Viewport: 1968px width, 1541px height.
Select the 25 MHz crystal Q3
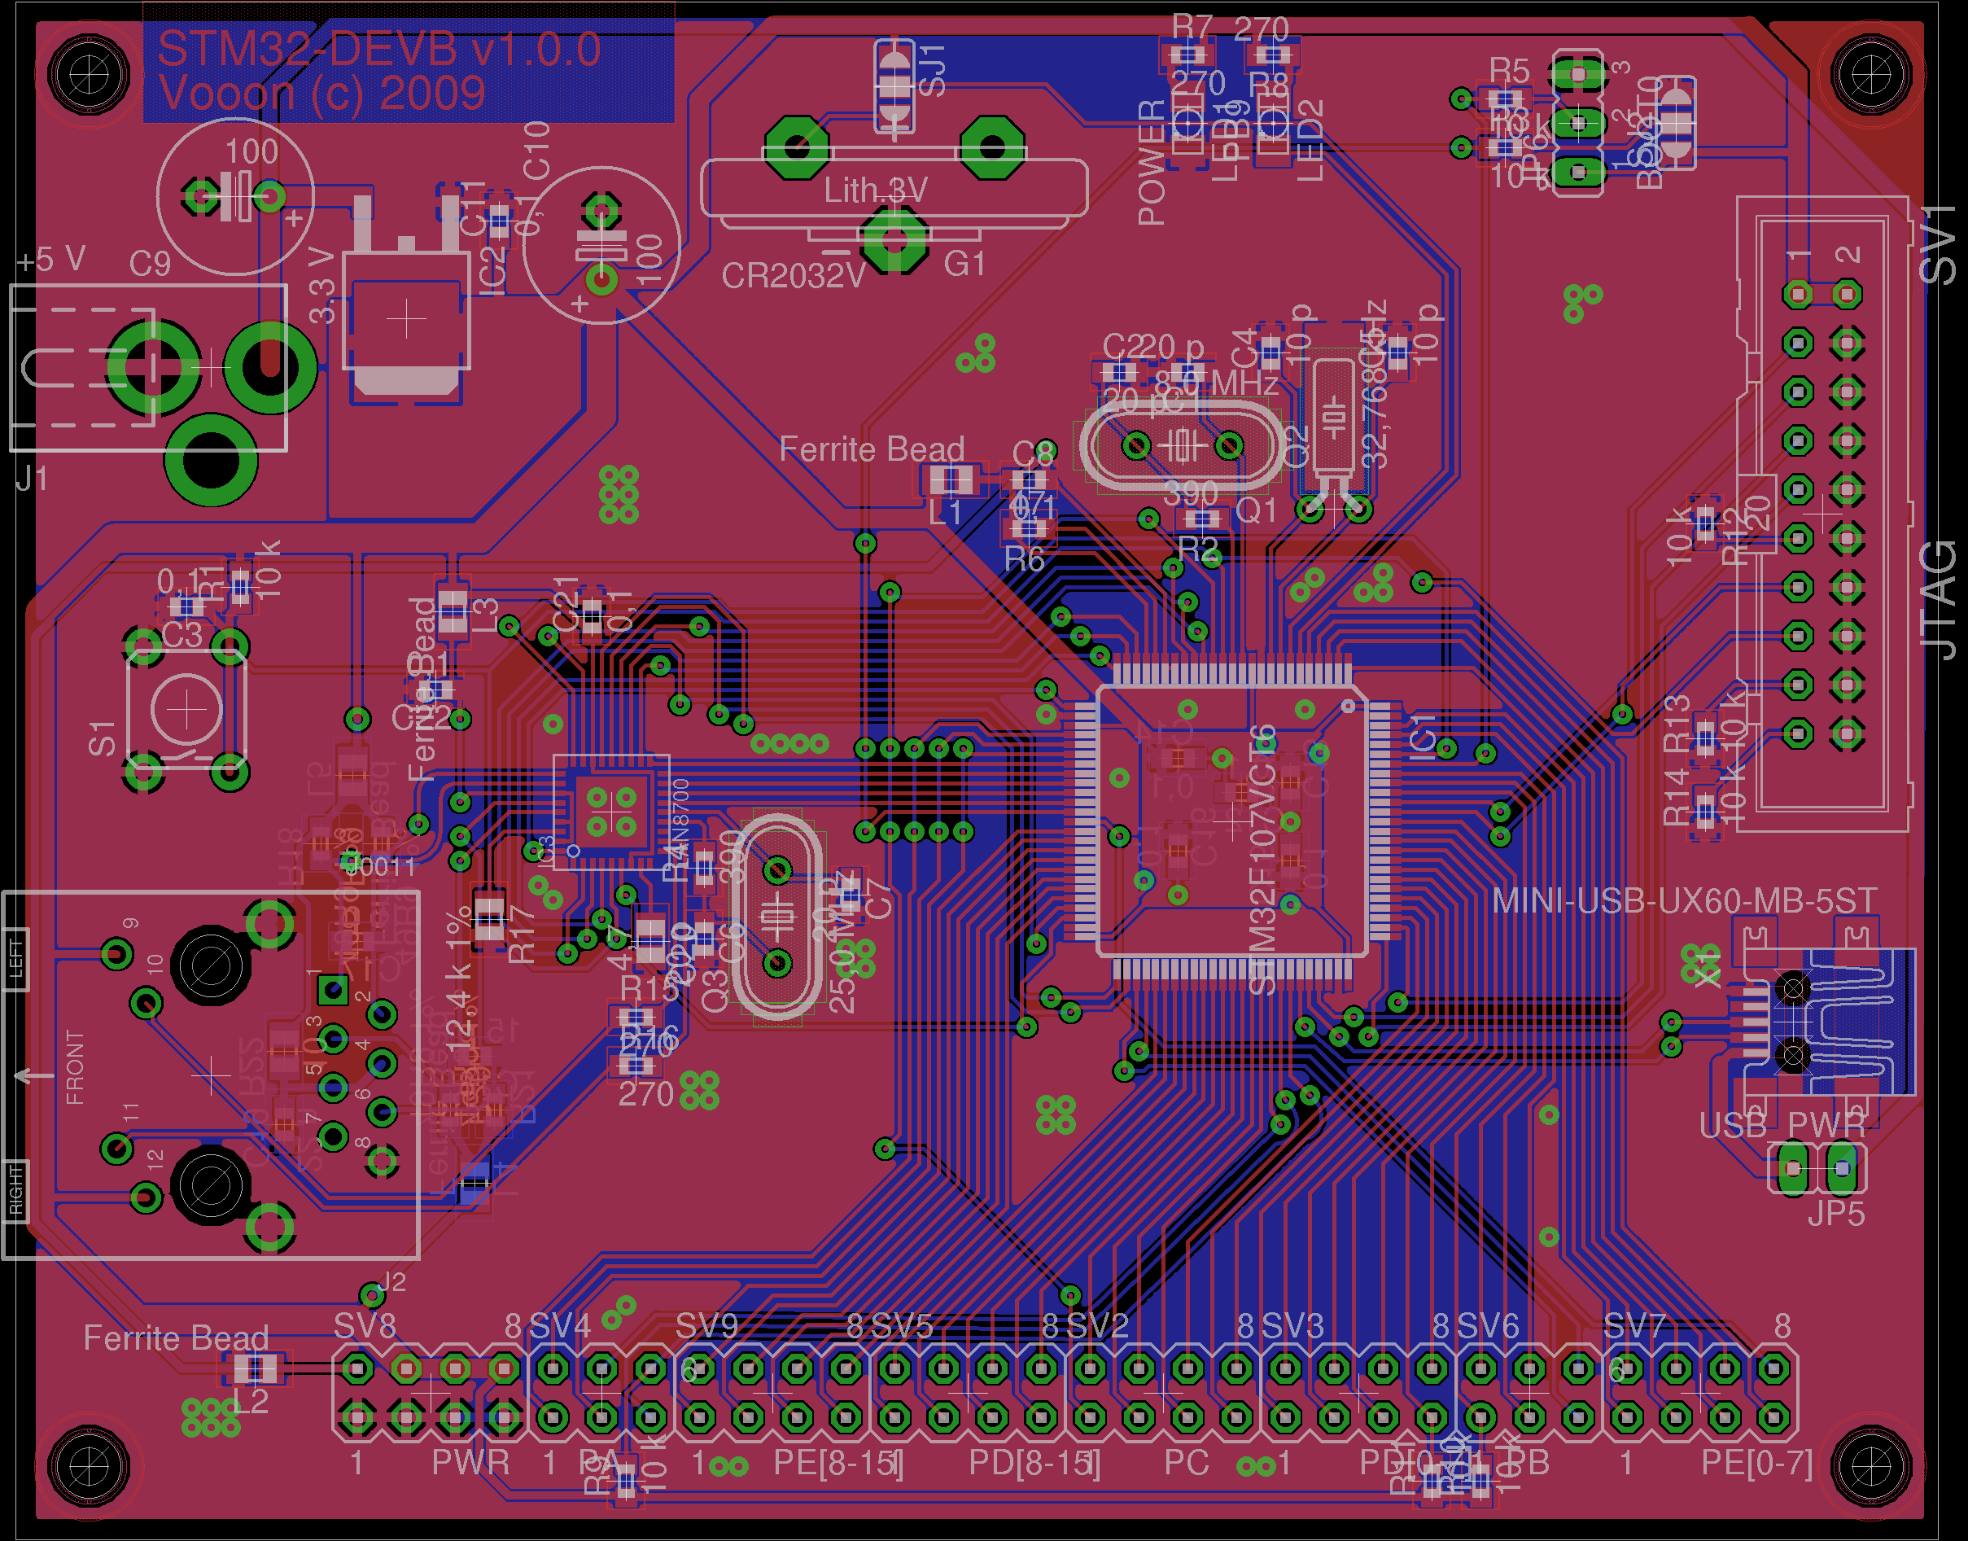777,918
